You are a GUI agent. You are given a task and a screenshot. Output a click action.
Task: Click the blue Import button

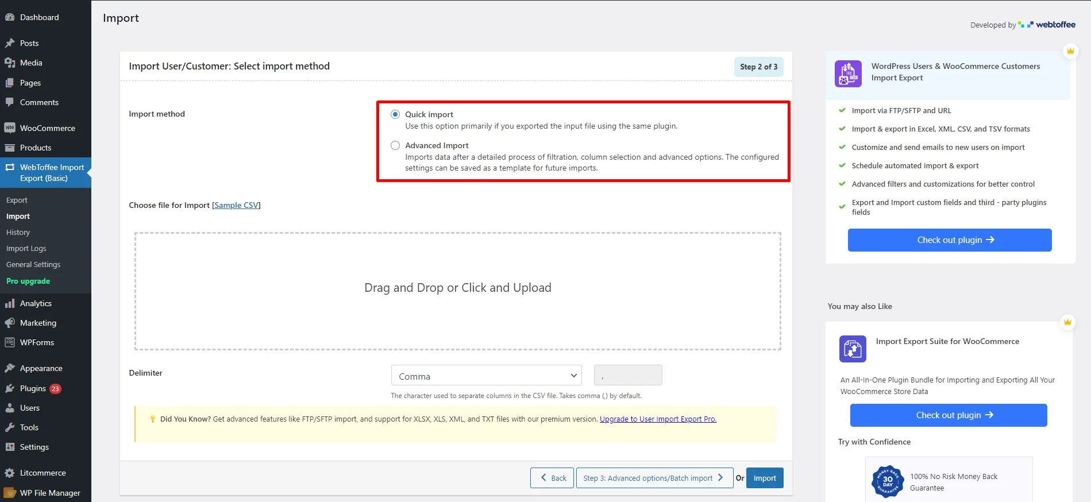tap(765, 478)
